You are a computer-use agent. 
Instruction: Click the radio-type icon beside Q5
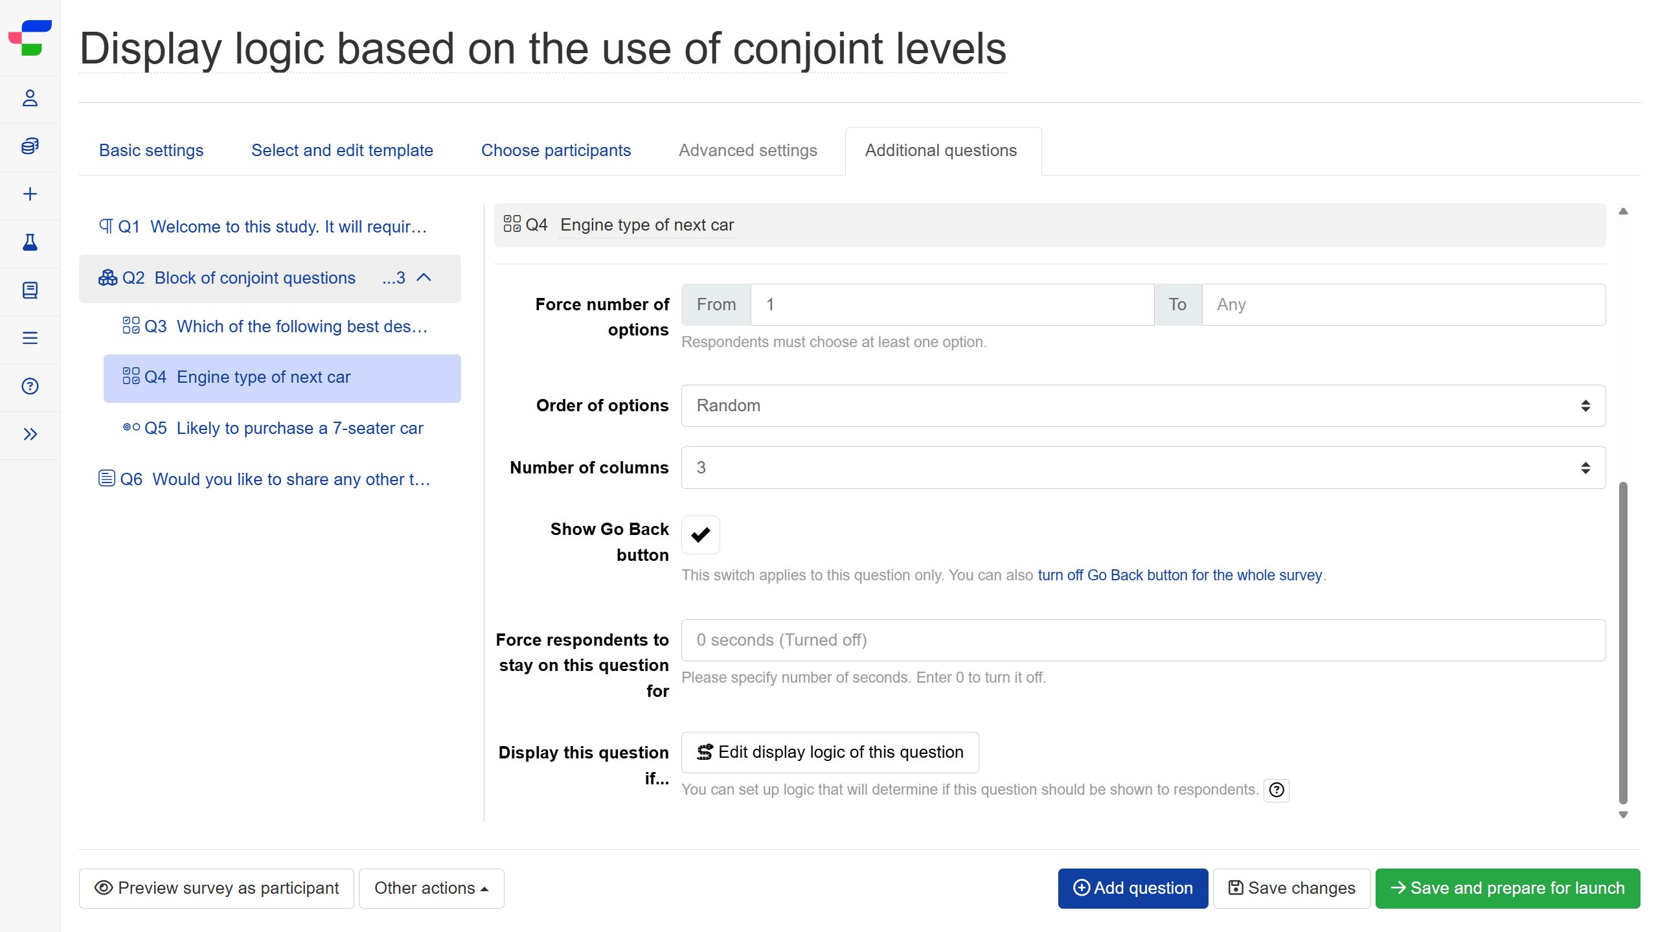[131, 427]
